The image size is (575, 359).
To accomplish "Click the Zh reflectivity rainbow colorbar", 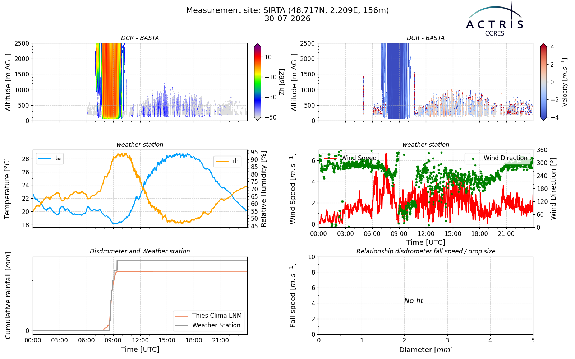I will pyautogui.click(x=257, y=82).
